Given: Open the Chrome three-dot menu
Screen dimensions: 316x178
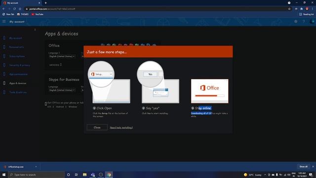Looking at the screenshot, I should point(313,9).
